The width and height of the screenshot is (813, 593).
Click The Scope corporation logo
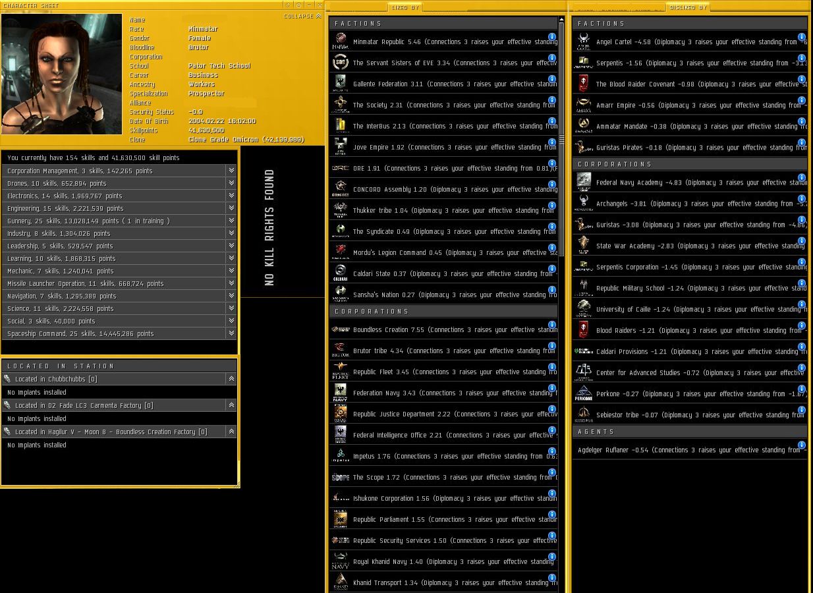(x=340, y=477)
